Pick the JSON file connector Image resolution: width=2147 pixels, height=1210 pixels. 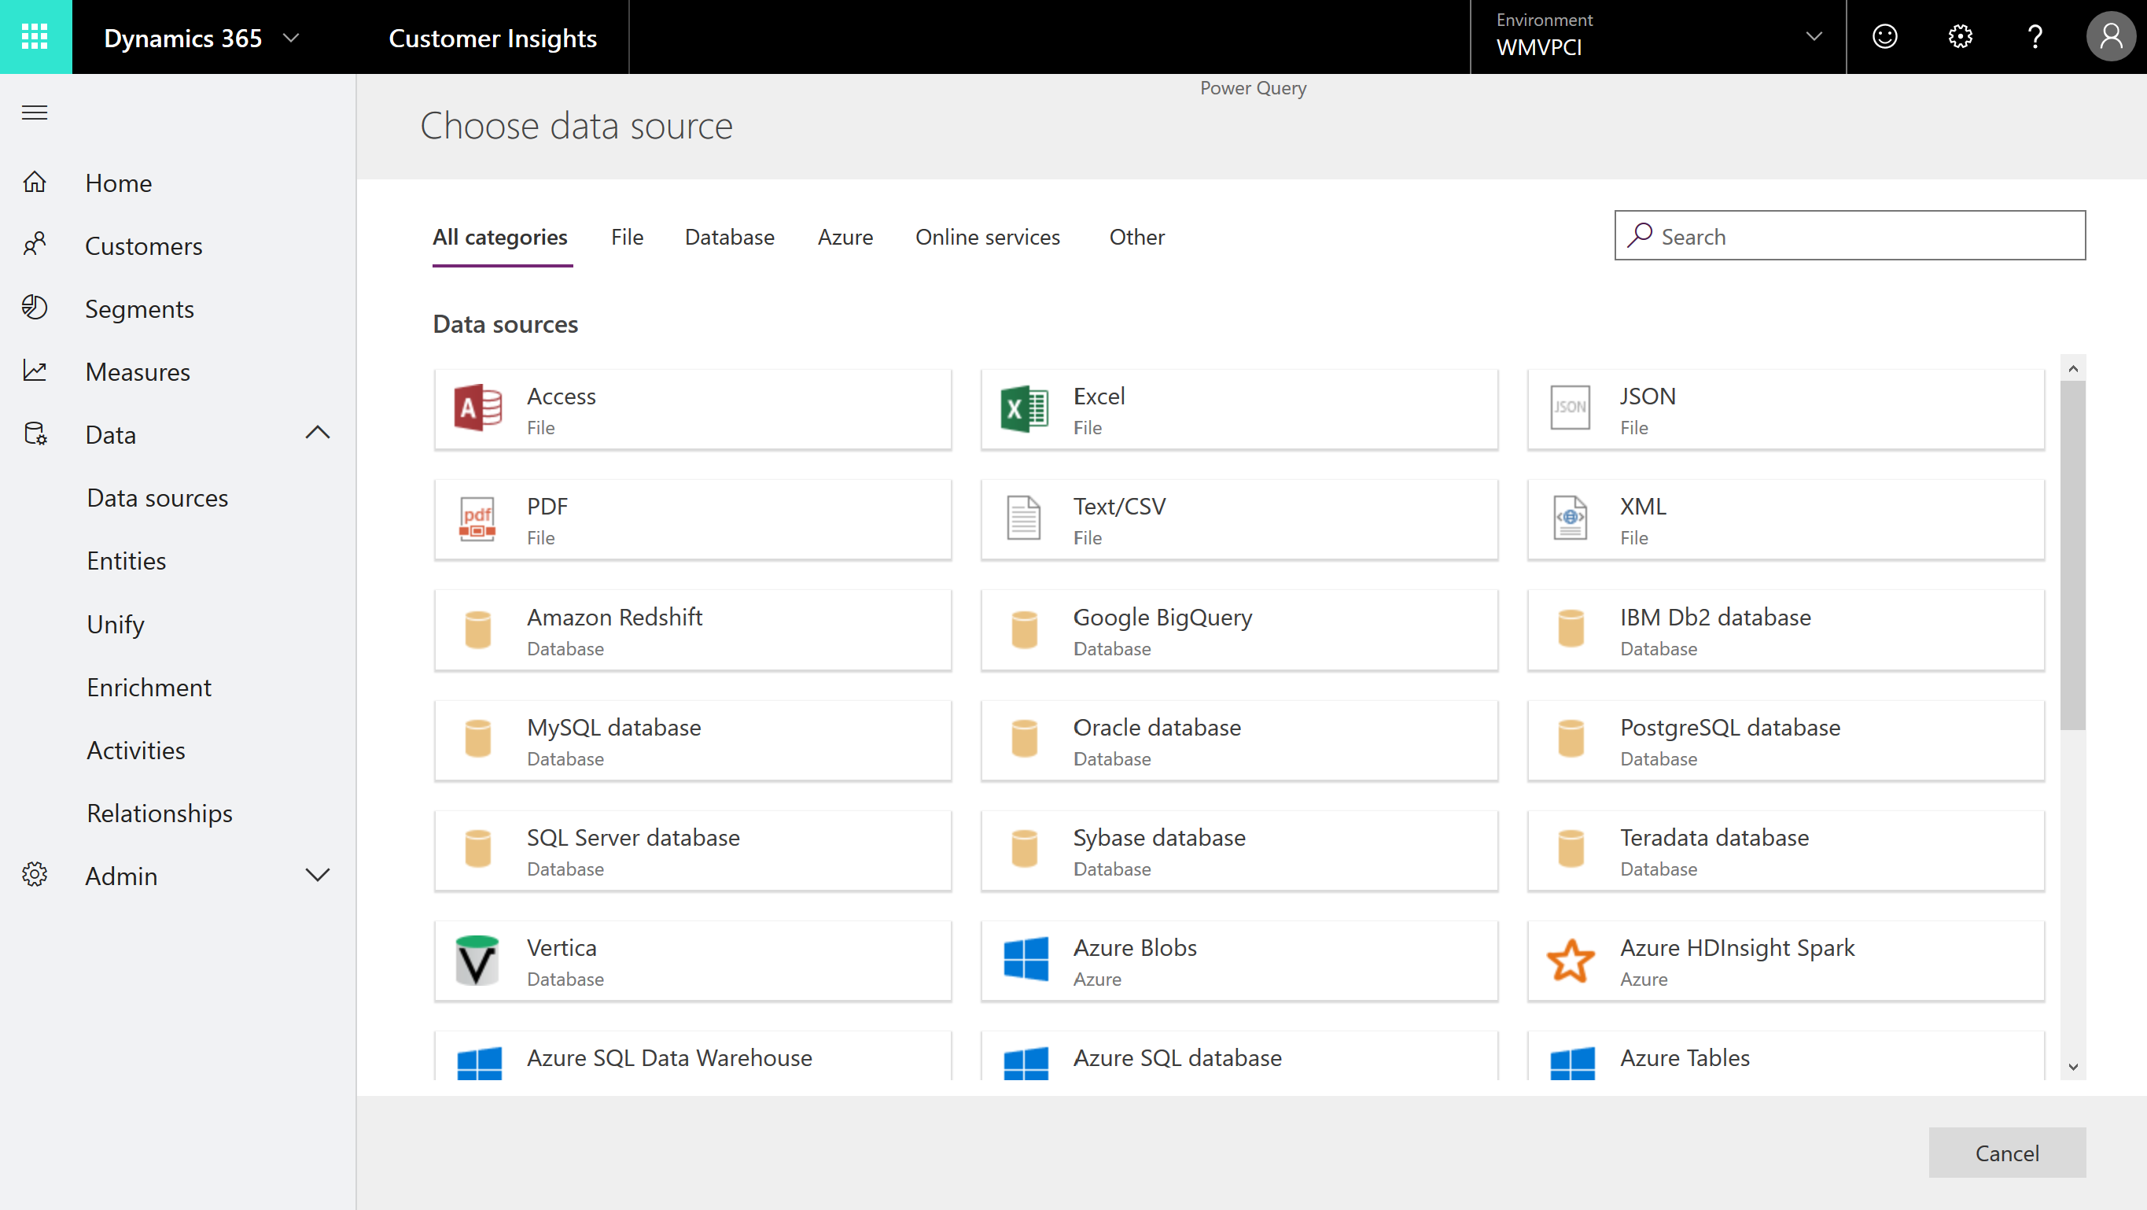pos(1785,409)
